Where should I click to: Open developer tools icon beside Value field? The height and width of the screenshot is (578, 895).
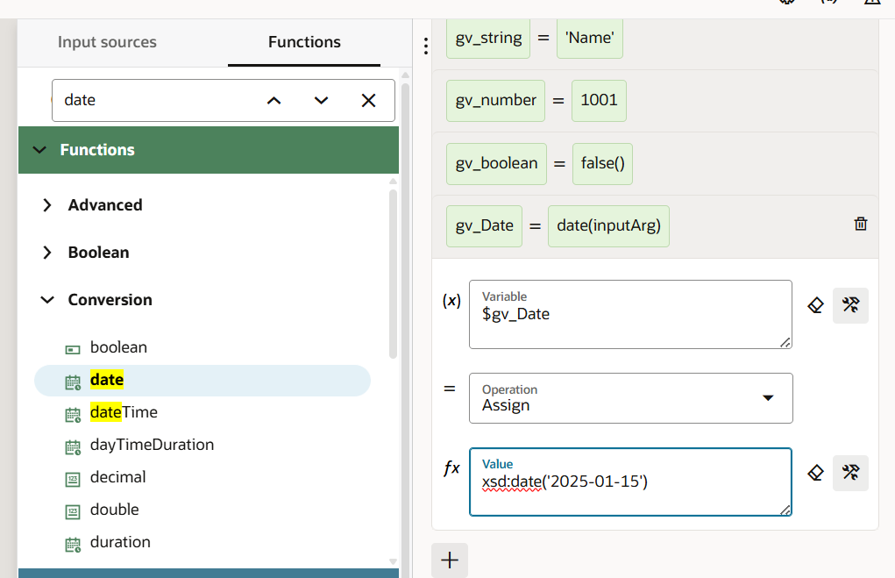pos(850,473)
